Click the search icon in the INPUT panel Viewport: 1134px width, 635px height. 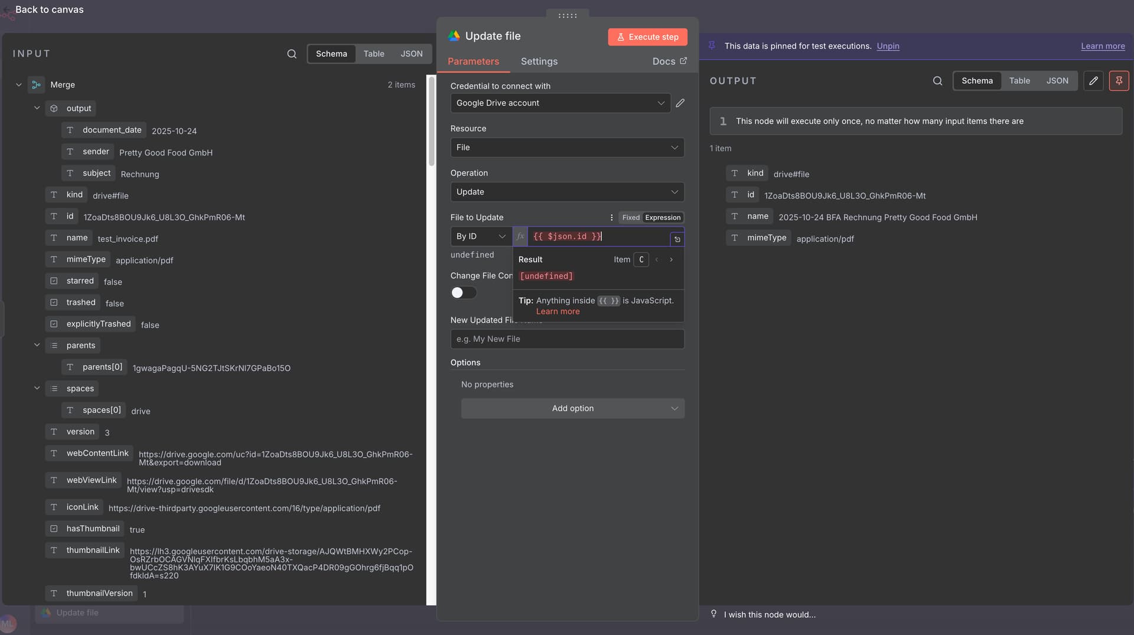pos(292,54)
